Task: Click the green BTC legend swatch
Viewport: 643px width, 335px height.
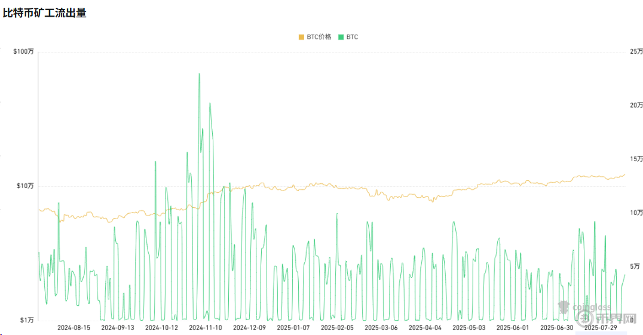Action: pos(341,37)
